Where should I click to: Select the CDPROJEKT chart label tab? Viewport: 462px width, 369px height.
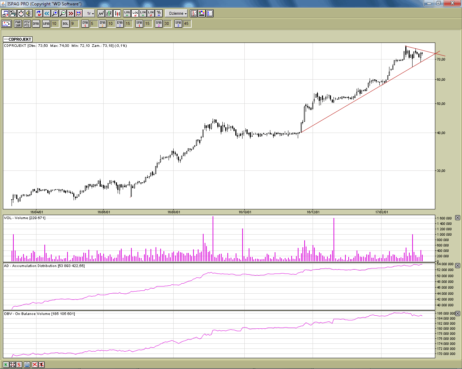tap(18, 39)
